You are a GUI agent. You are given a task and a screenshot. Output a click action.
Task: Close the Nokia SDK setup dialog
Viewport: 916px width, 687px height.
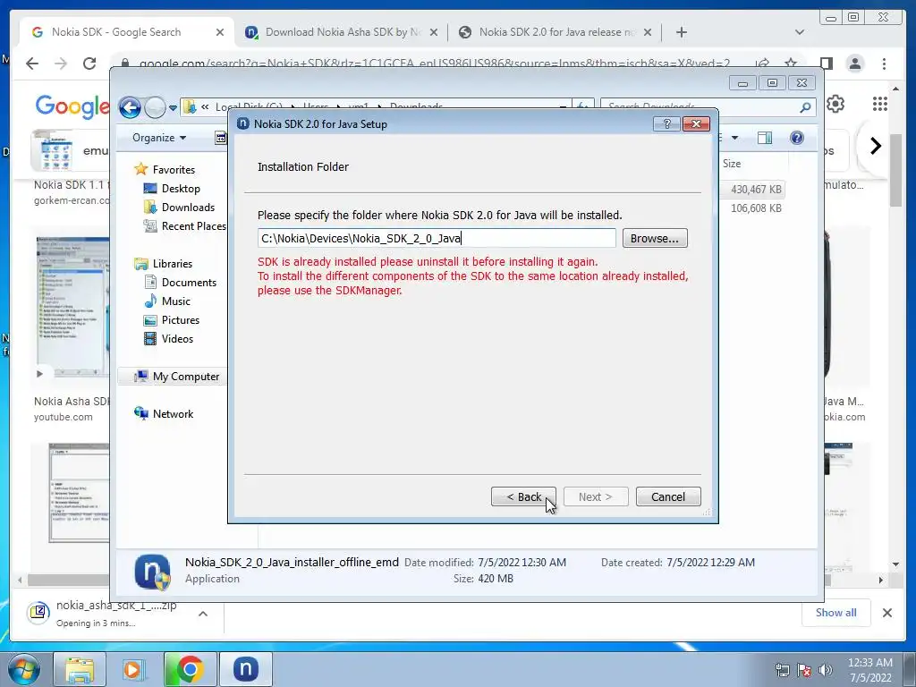(x=696, y=123)
